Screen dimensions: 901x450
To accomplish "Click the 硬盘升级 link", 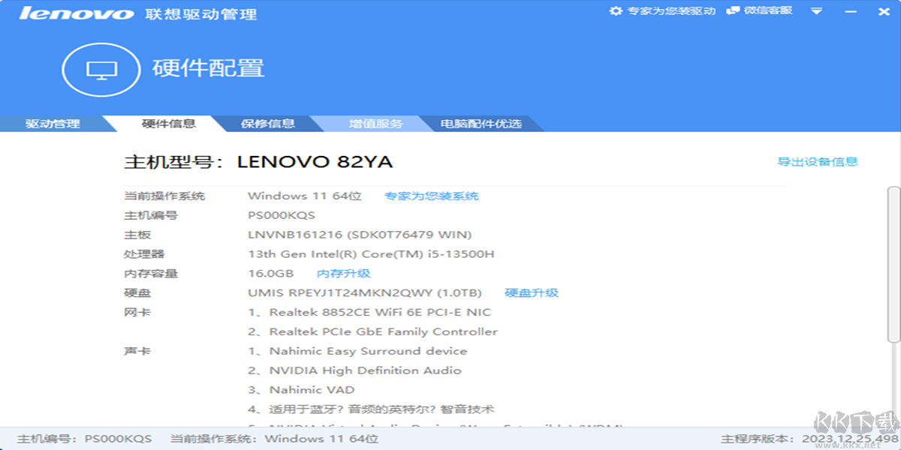I will pos(532,293).
